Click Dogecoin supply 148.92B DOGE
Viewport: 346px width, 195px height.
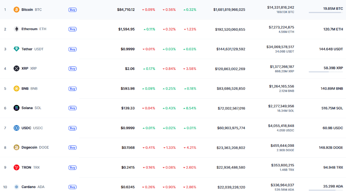pos(331,148)
